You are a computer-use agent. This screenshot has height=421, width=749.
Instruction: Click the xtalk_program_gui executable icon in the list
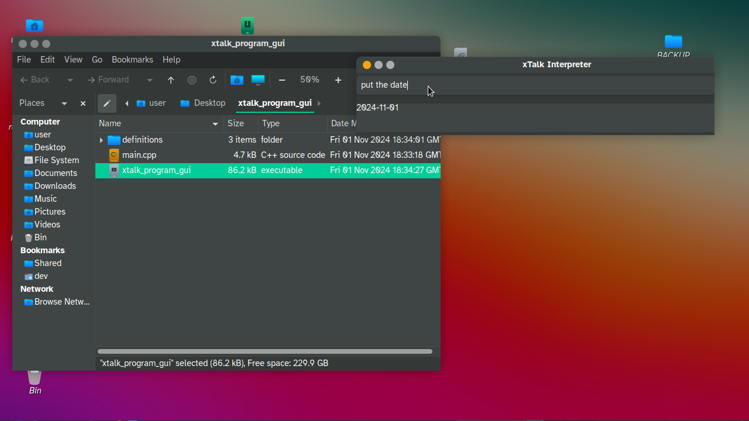[x=114, y=170]
